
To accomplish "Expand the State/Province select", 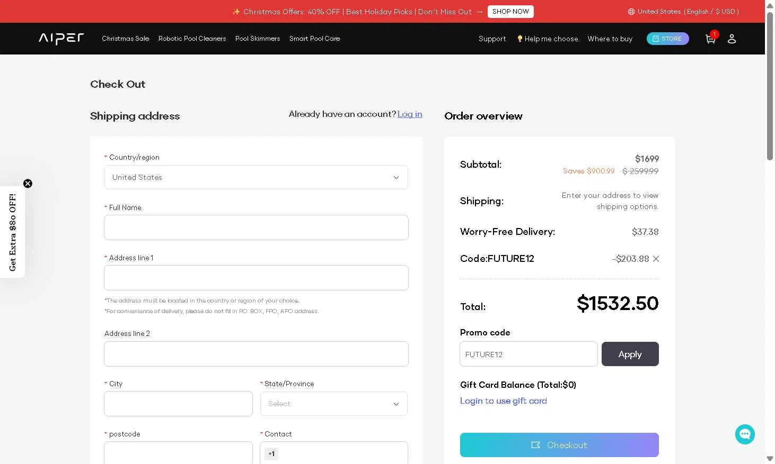I will [x=334, y=404].
